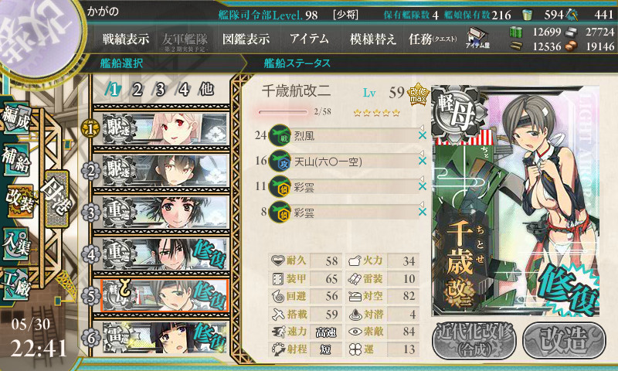
Task: Open the 任務(クエスト) quest menu
Action: click(433, 39)
